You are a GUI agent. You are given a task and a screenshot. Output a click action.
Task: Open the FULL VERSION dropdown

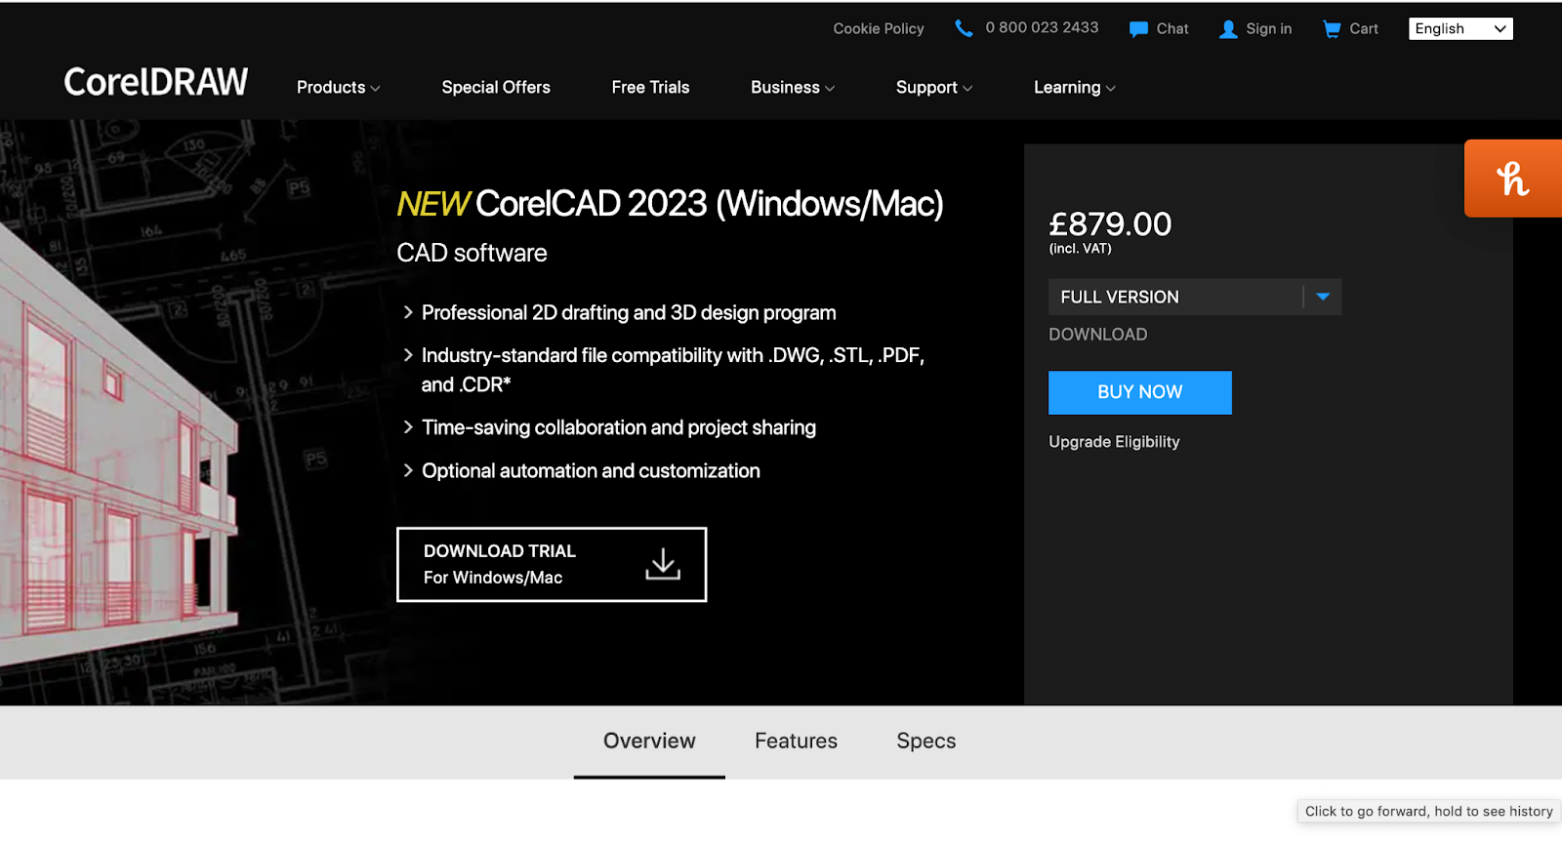(x=1195, y=298)
